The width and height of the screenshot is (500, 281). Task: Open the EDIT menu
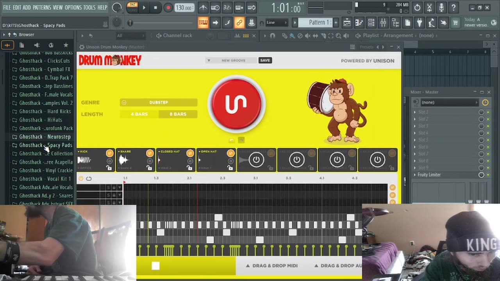tap(16, 7)
